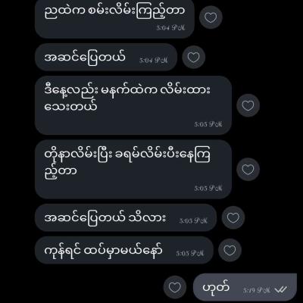Click the 'အဆင်ပြေတယ် သိလား' message bubble
The height and width of the screenshot is (303, 303).
point(126,217)
